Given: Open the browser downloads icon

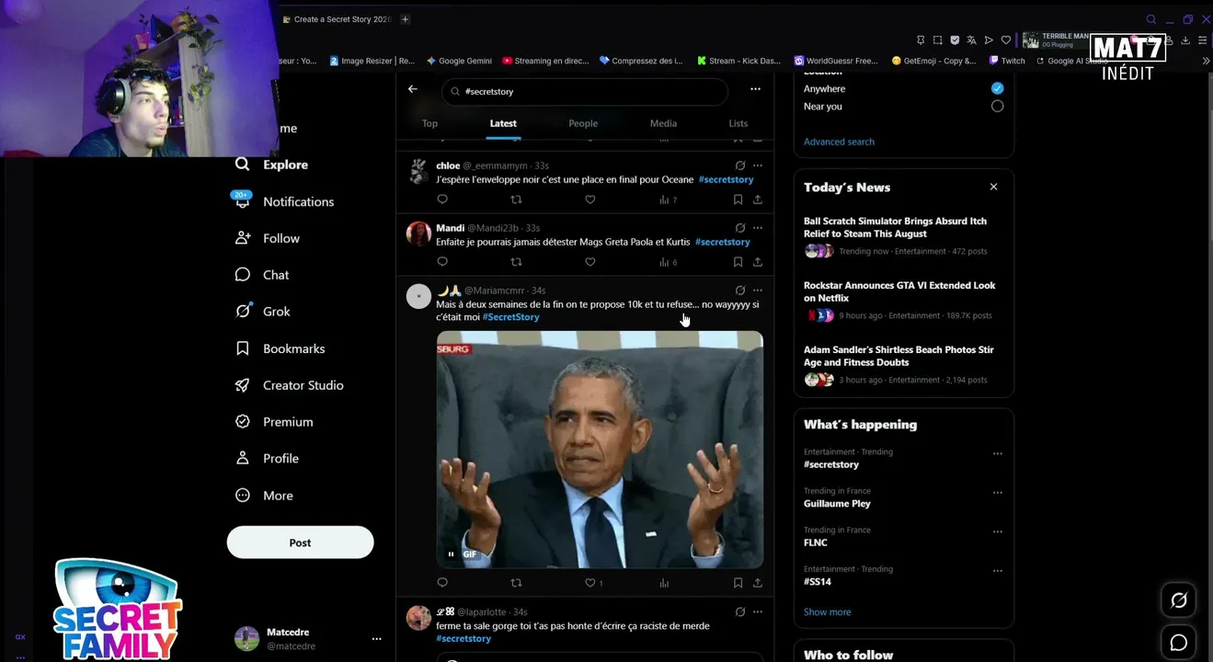Looking at the screenshot, I should [1185, 40].
